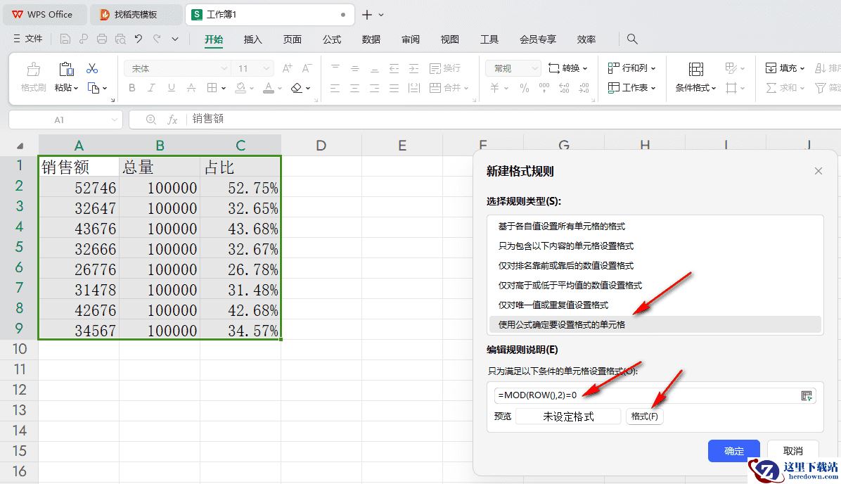Open the Name Box A1 dropdown
The width and height of the screenshot is (841, 484).
[x=114, y=120]
